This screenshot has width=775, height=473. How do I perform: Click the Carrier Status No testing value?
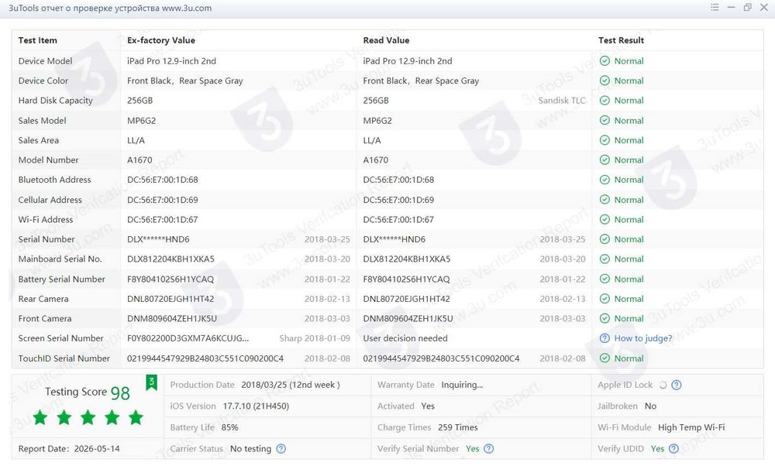[x=250, y=448]
